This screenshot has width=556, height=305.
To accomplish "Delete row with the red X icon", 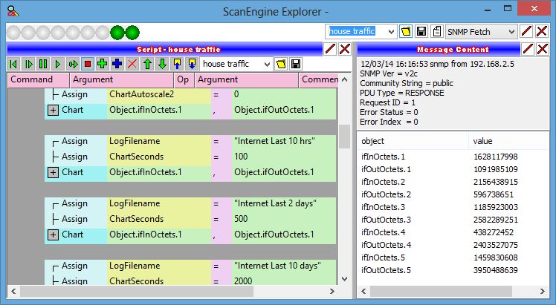I will click(132, 64).
